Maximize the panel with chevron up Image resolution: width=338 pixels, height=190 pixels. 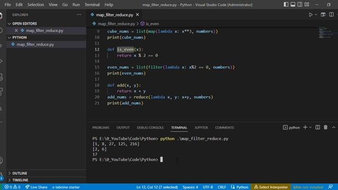[334, 127]
